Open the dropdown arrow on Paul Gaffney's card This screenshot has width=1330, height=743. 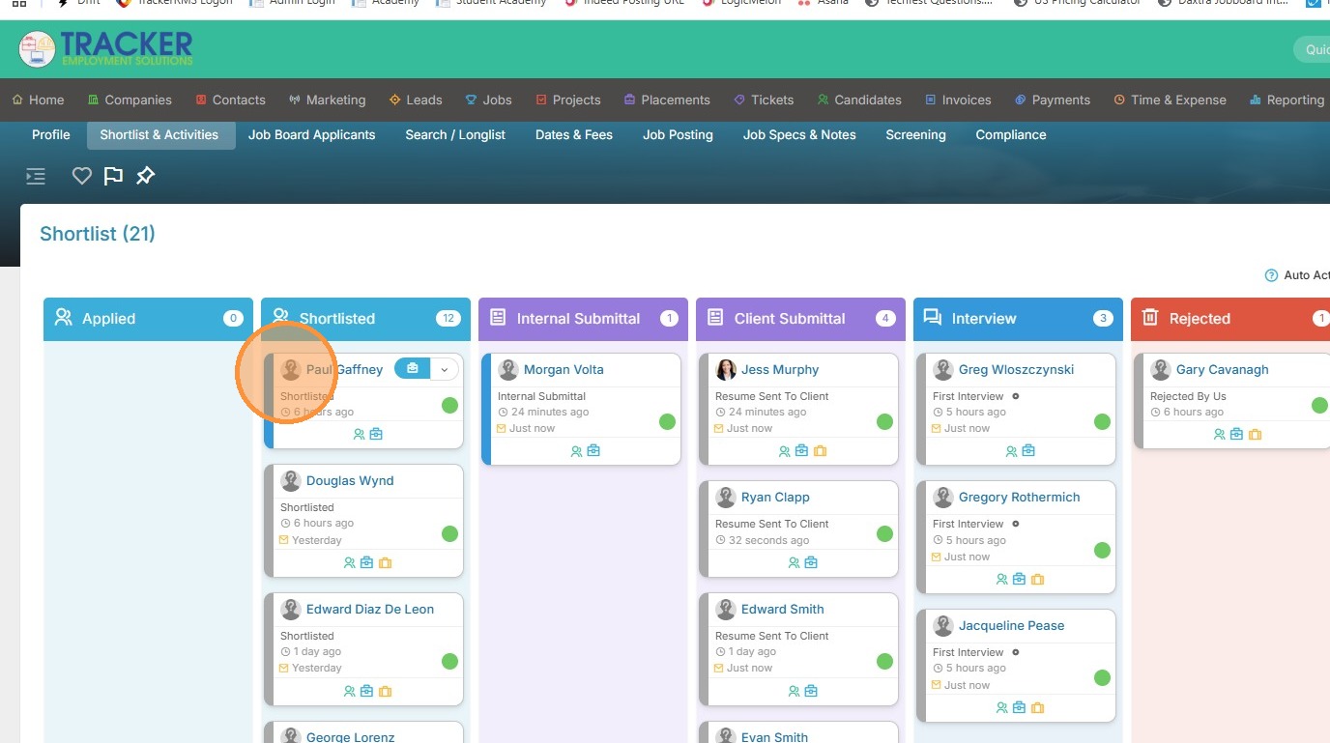[445, 369]
